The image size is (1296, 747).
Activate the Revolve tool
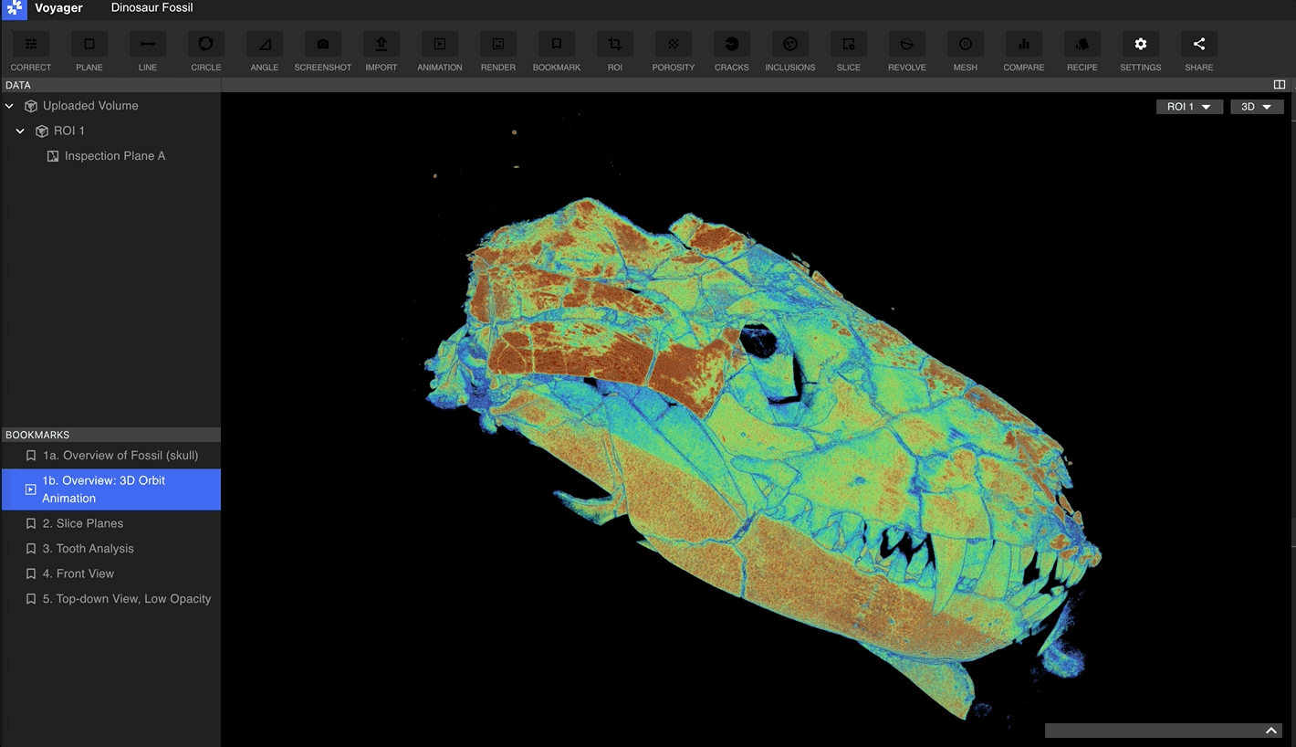point(906,44)
